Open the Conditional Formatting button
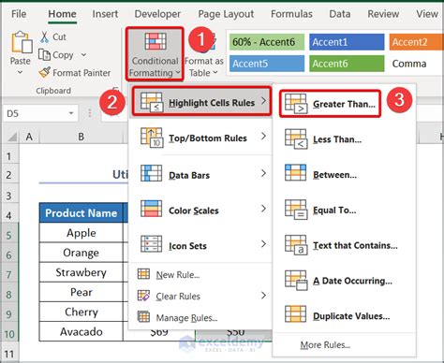444x363 pixels. [x=155, y=54]
